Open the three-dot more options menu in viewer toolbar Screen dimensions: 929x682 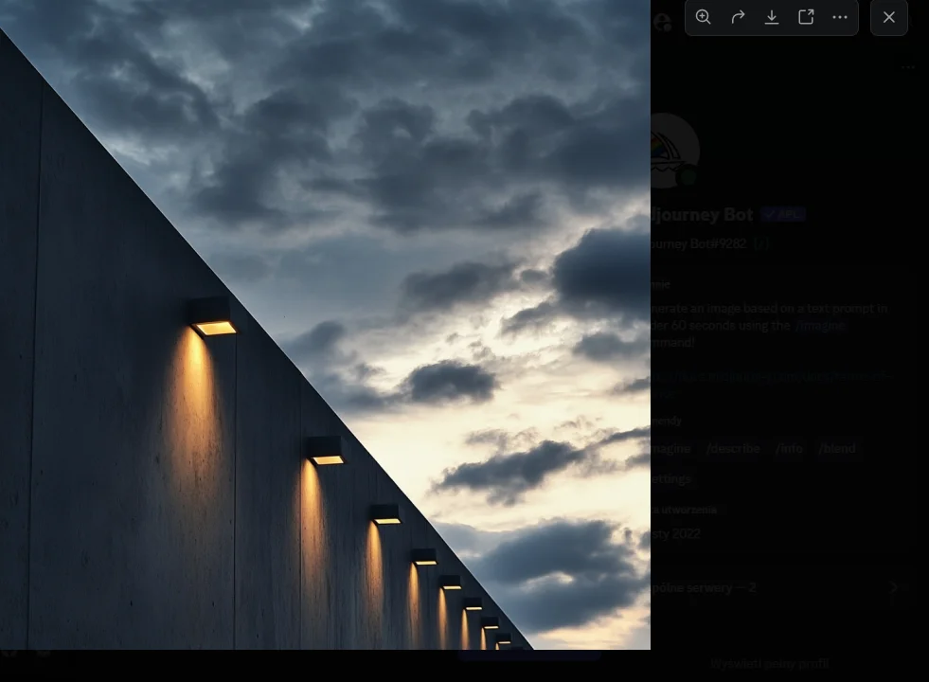pos(840,17)
